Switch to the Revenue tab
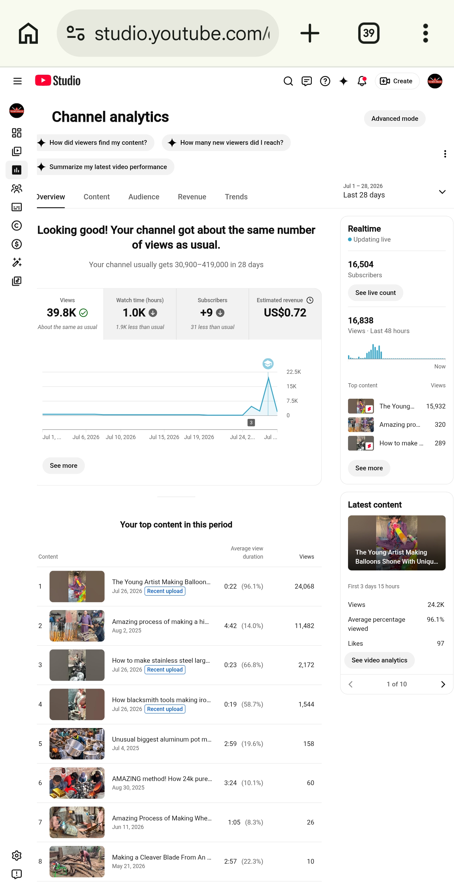The width and height of the screenshot is (454, 887). pyautogui.click(x=192, y=197)
